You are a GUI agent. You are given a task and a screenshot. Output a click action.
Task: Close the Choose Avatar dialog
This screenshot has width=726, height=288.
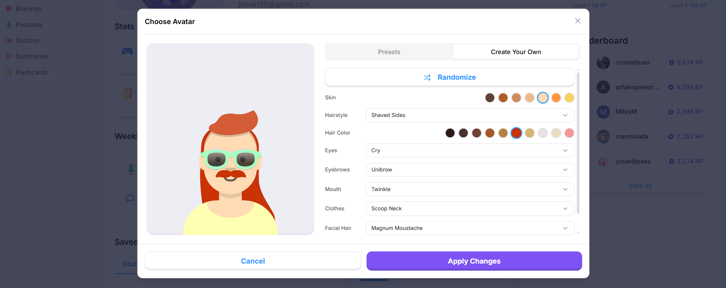click(x=577, y=21)
